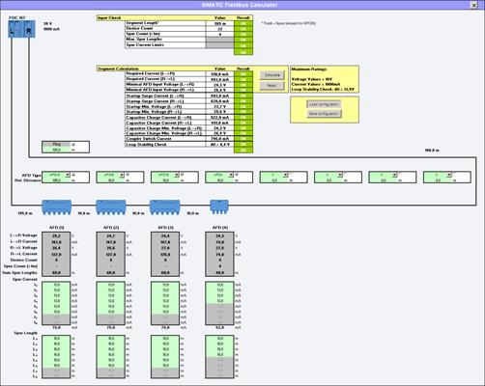Click the Calculate button

coord(272,75)
